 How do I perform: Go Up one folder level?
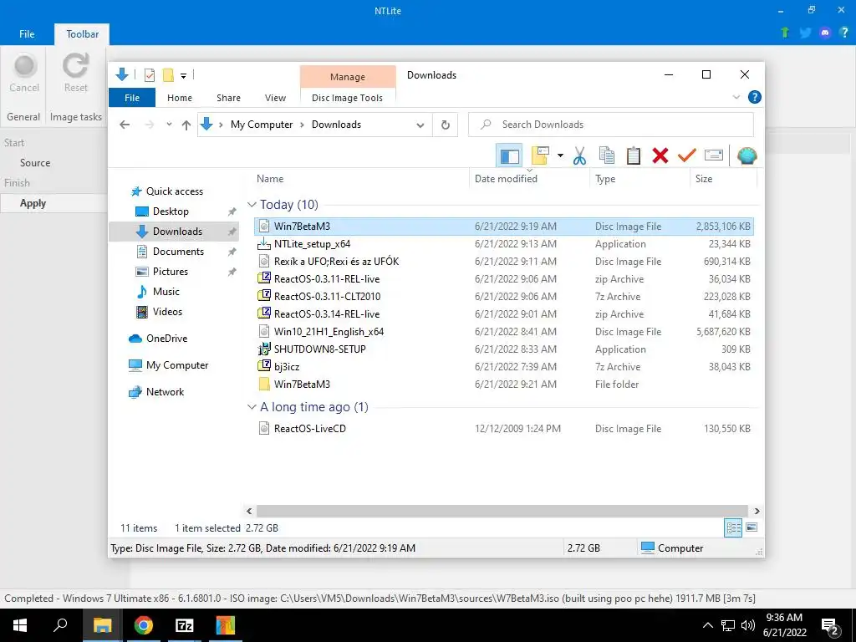[x=186, y=125]
